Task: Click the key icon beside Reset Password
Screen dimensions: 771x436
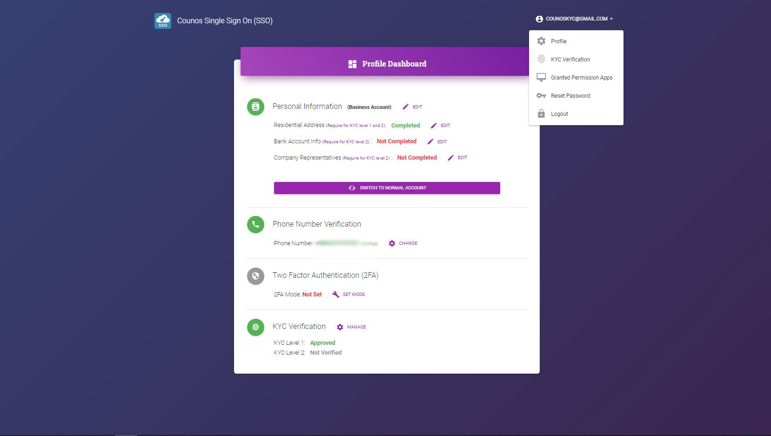Action: 541,95
